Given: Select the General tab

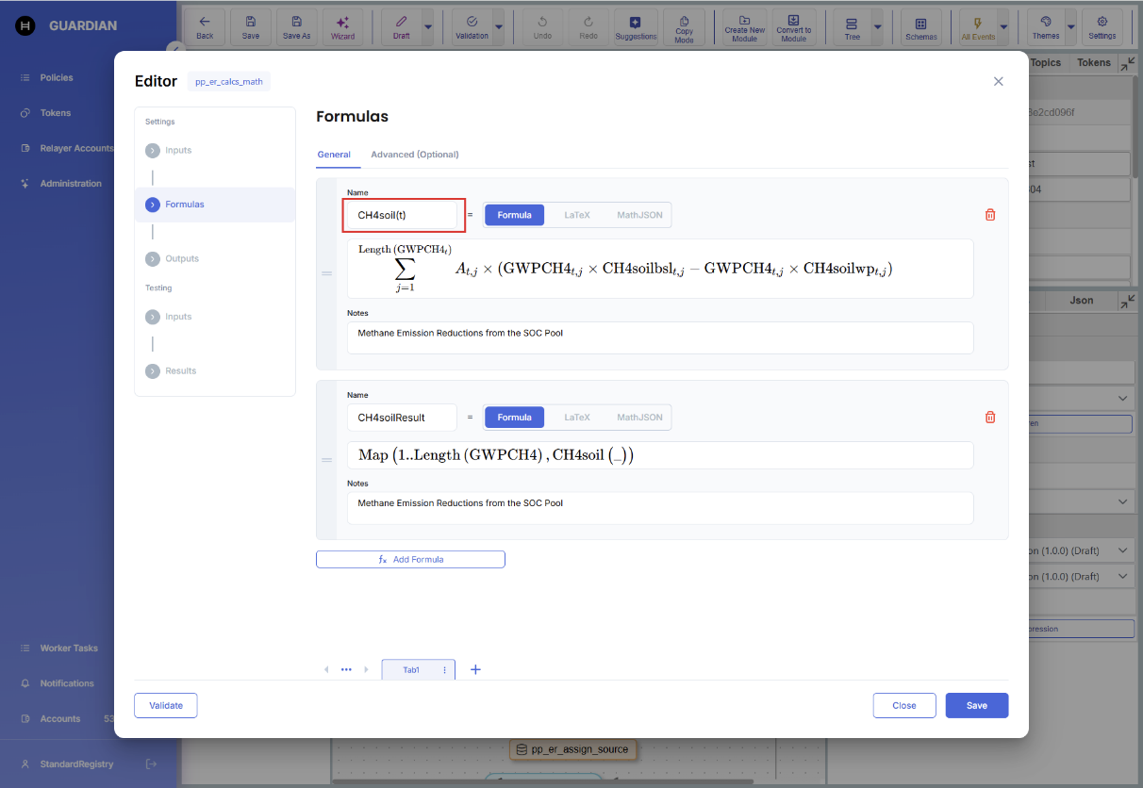Looking at the screenshot, I should [x=334, y=155].
